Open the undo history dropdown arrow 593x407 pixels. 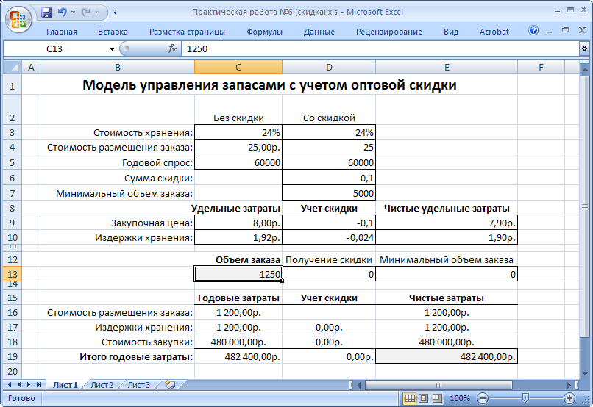point(73,12)
